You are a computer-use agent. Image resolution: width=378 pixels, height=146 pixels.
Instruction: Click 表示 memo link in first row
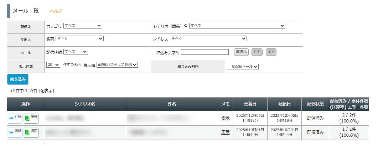click(225, 118)
